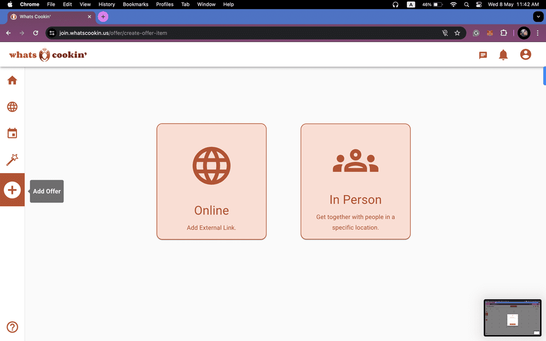Open the notifications bell icon
The width and height of the screenshot is (546, 341).
click(503, 55)
